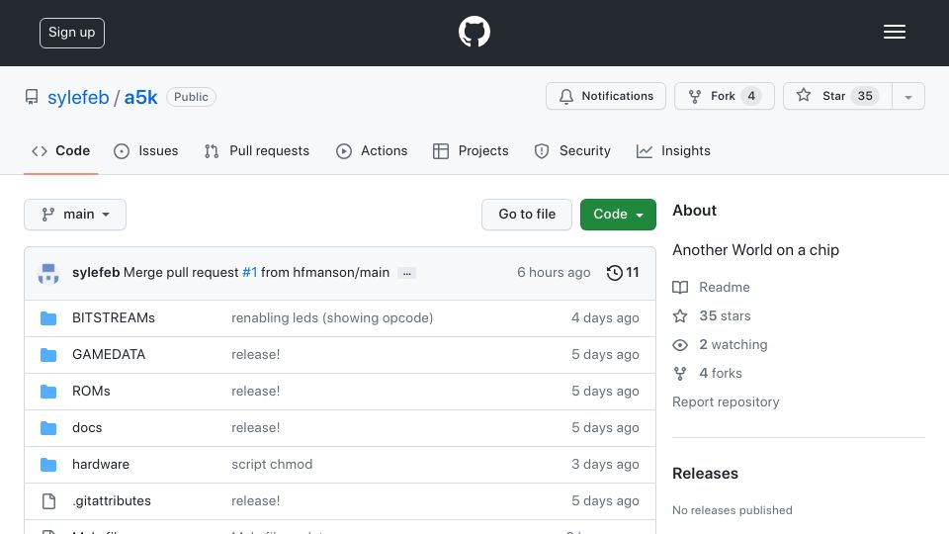Expand the Star lists dropdown arrow
949x534 pixels.
pyautogui.click(x=908, y=97)
